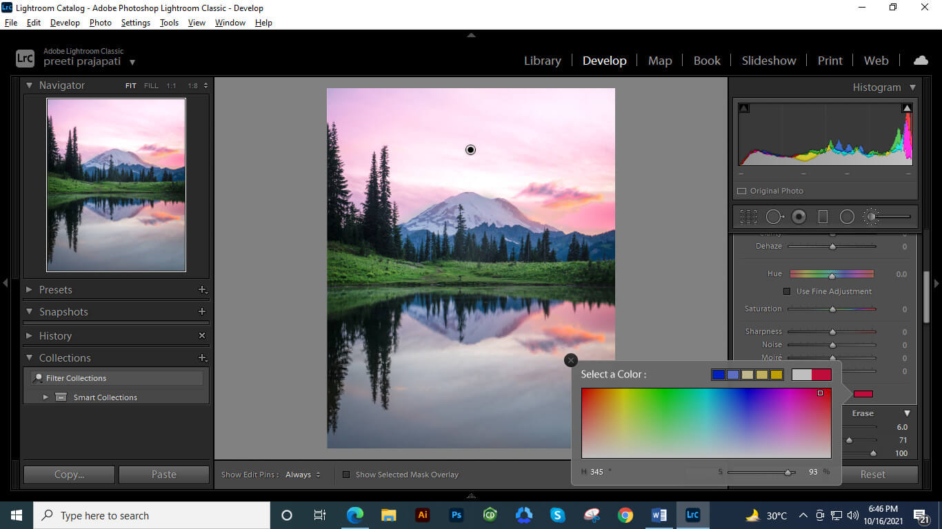Open the Show Edit Pins dropdown
The width and height of the screenshot is (942, 529).
click(x=301, y=475)
